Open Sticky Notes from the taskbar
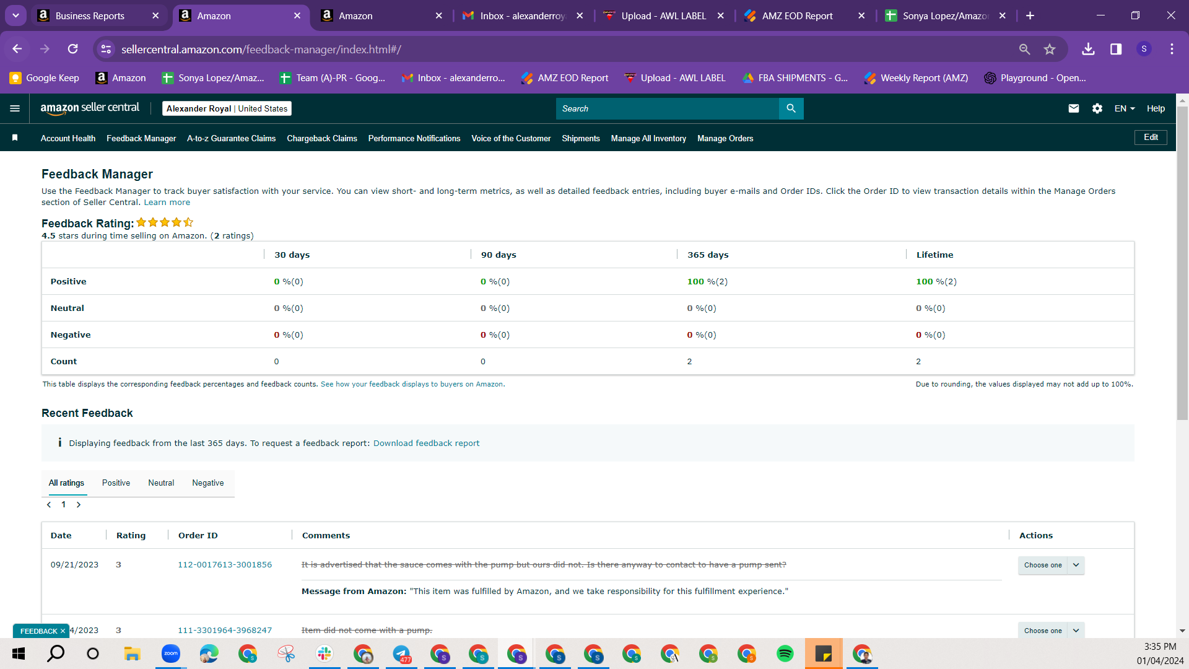This screenshot has width=1189, height=669. (824, 654)
